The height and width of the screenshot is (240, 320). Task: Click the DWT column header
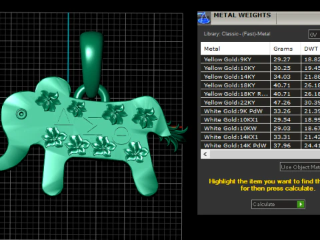tap(311, 49)
